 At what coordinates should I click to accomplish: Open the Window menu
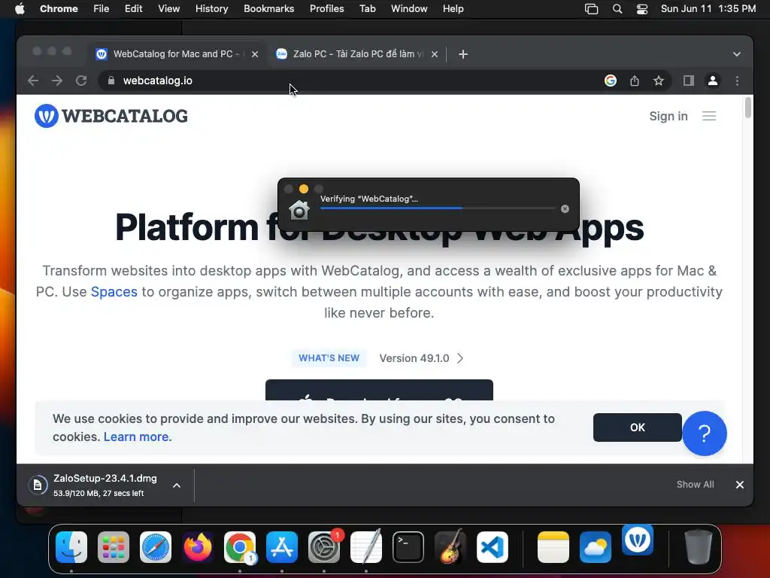point(409,9)
